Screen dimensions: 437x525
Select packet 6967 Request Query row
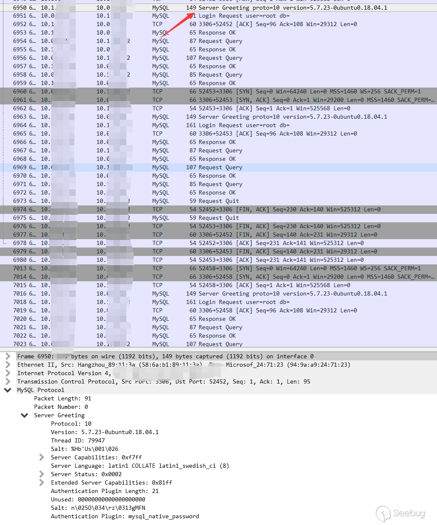pyautogui.click(x=218, y=151)
